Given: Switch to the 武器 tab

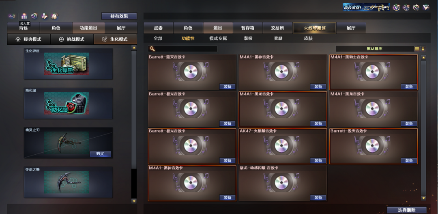Looking at the screenshot, I should pos(159,28).
